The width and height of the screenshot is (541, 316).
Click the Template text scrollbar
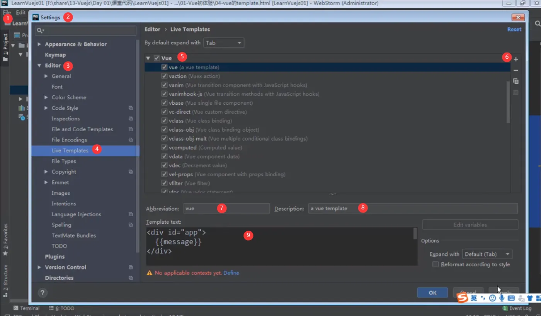click(415, 234)
